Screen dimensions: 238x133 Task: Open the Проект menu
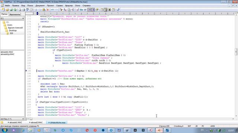click(x=50, y=6)
